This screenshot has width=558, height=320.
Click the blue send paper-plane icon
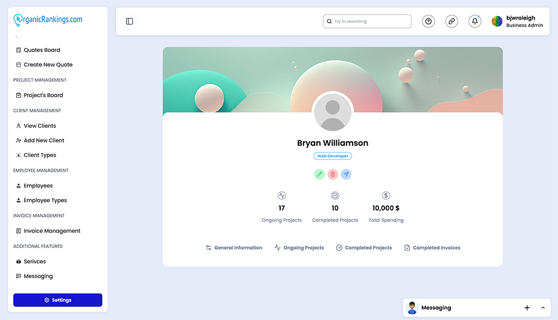click(x=347, y=174)
